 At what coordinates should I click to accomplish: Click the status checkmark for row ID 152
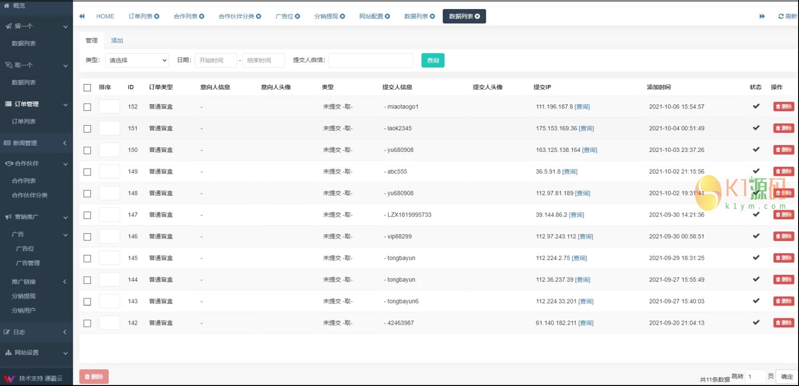tap(756, 107)
